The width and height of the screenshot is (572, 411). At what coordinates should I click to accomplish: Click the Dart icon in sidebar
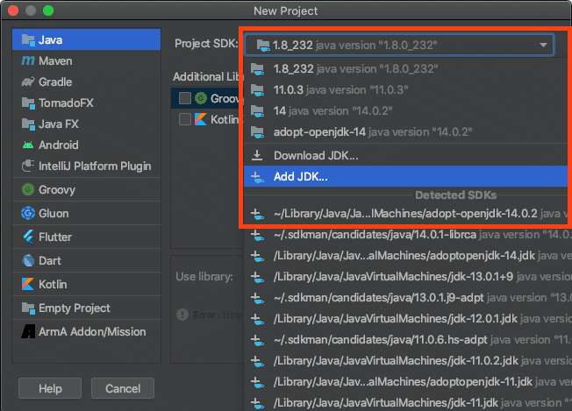[28, 260]
